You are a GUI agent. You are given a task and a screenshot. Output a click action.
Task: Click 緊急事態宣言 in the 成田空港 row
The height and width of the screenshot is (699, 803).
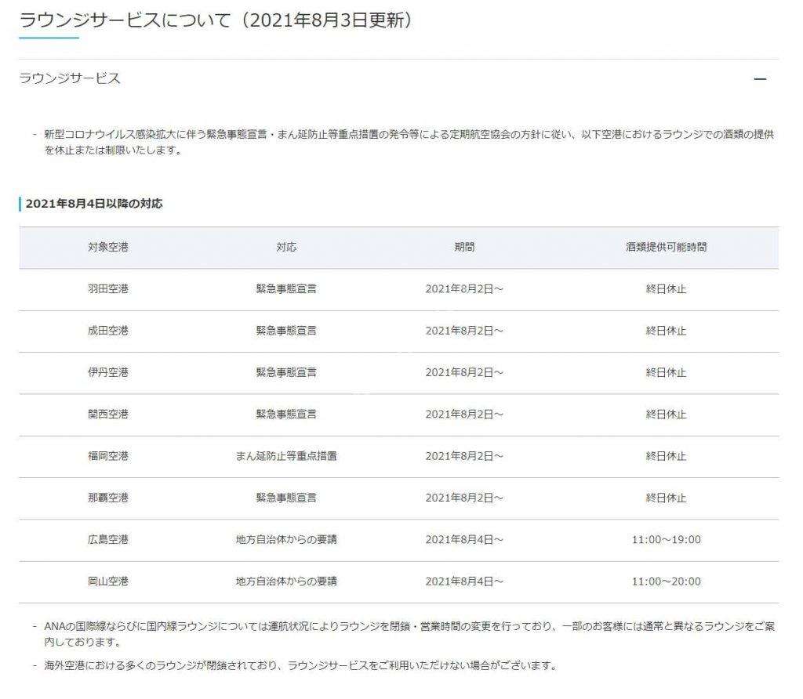tap(286, 331)
